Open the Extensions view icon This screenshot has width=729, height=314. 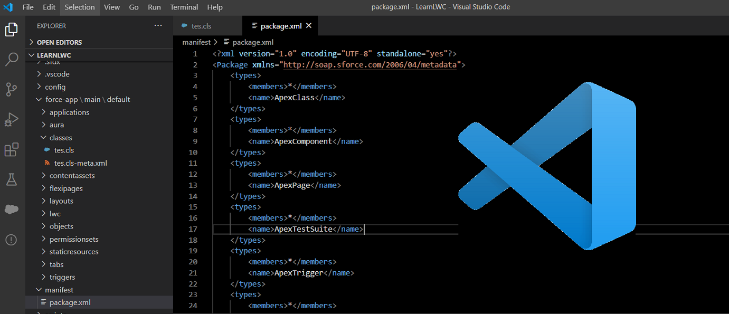tap(11, 150)
